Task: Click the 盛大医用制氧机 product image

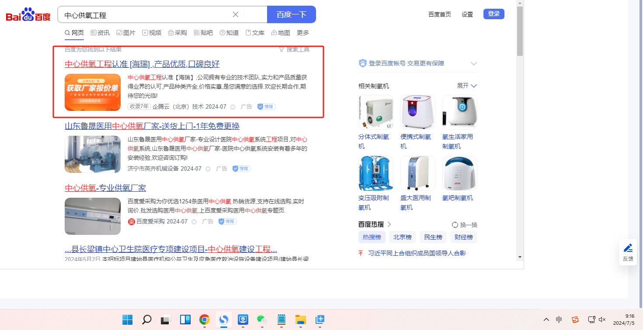Action: 418,173
